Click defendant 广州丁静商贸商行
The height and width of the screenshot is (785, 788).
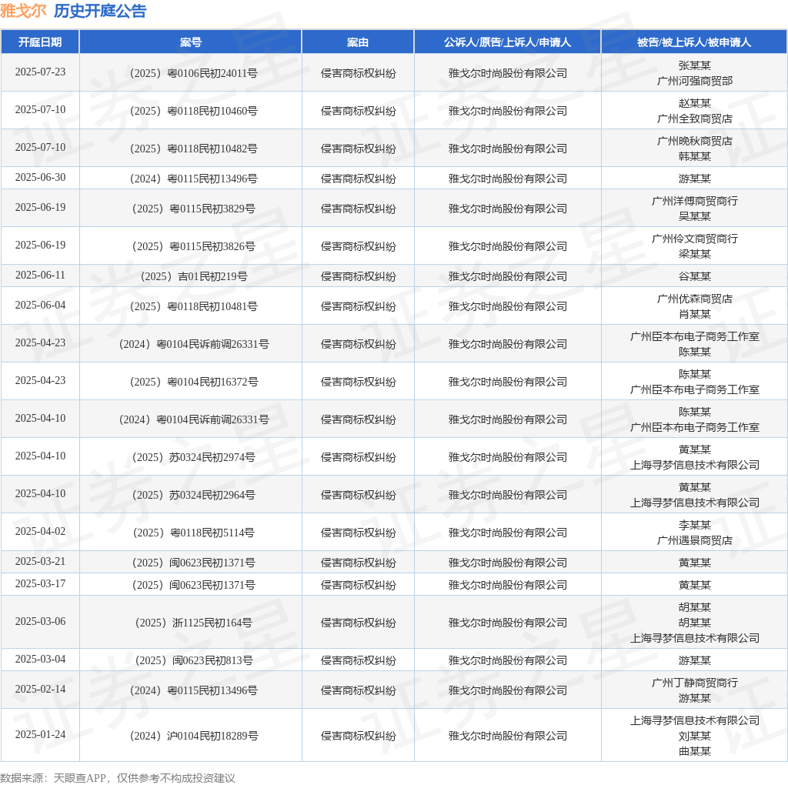coord(695,683)
